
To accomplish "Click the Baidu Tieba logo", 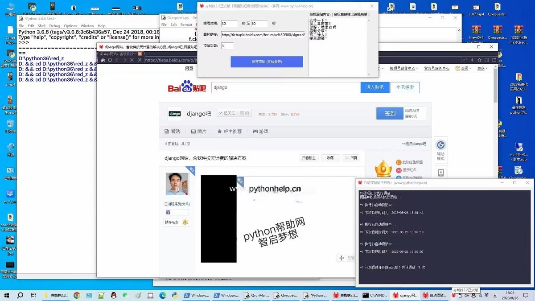I will pos(187,87).
